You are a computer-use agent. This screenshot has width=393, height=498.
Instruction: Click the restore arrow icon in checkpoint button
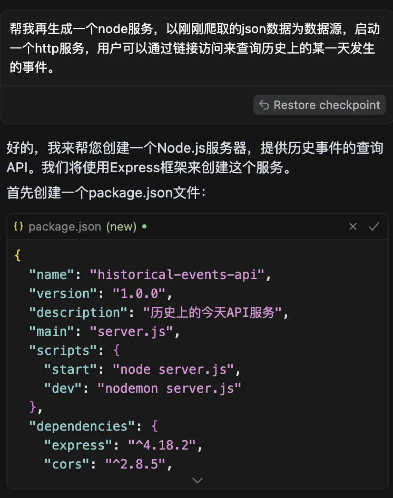pos(264,105)
